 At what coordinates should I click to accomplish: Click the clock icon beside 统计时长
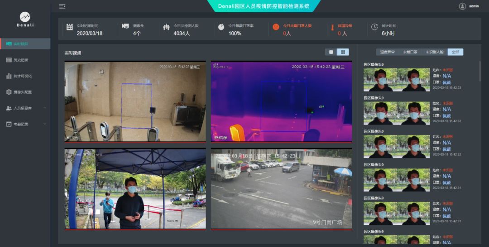[x=374, y=27]
